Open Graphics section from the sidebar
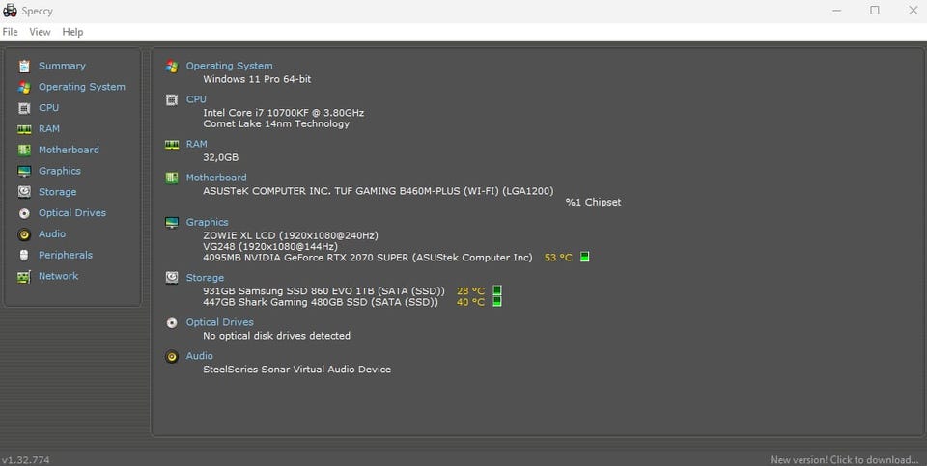 click(x=60, y=171)
